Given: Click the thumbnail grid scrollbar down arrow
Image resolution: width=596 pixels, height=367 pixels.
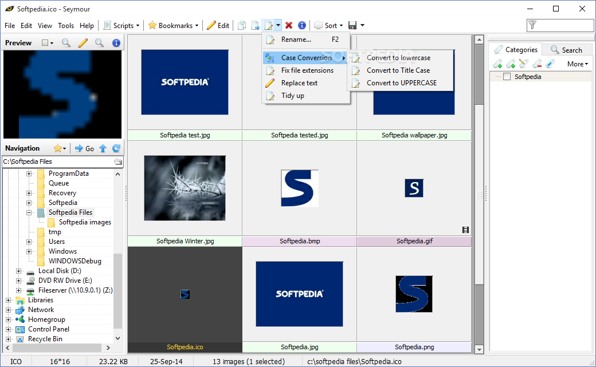Looking at the screenshot, I should (x=479, y=349).
